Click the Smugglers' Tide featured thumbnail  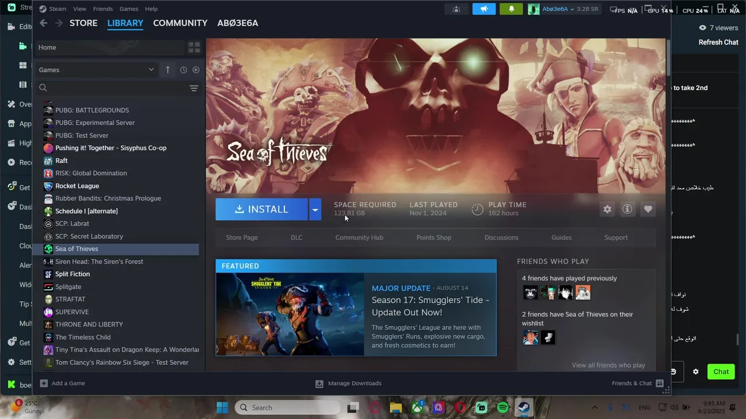point(290,314)
